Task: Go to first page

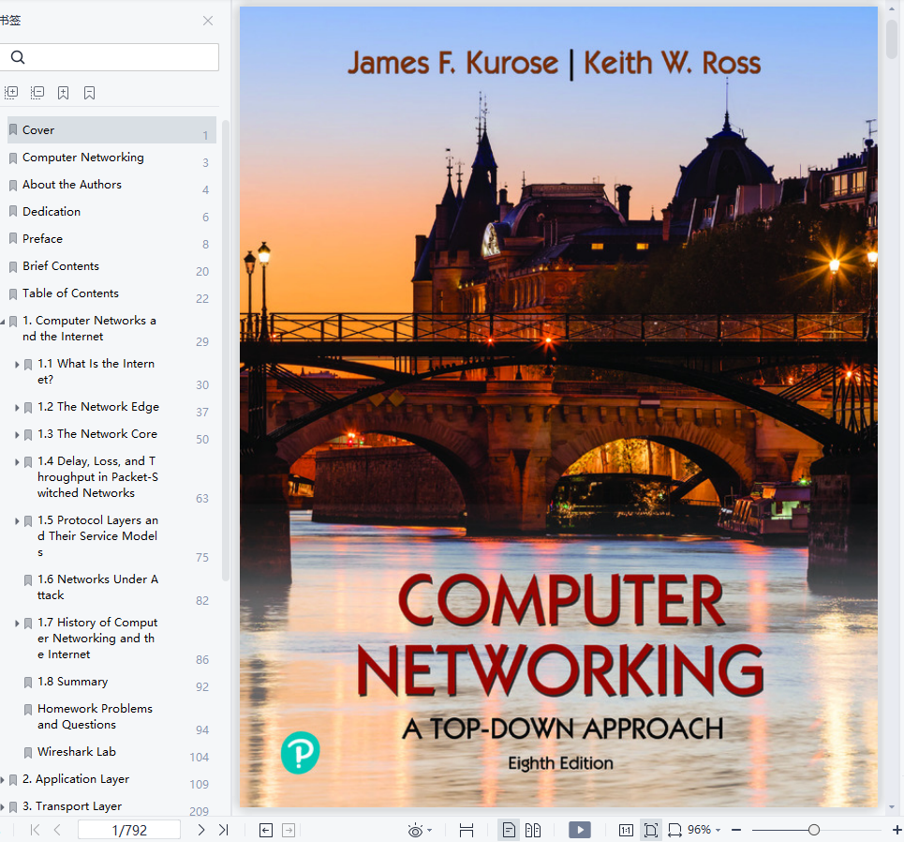Action: point(36,830)
